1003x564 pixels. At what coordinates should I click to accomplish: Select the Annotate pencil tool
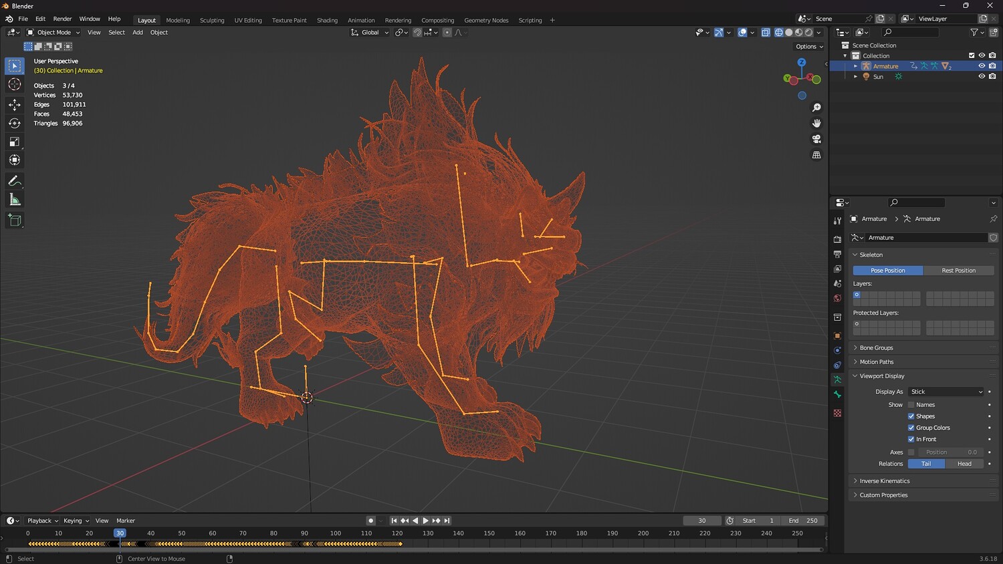[15, 181]
